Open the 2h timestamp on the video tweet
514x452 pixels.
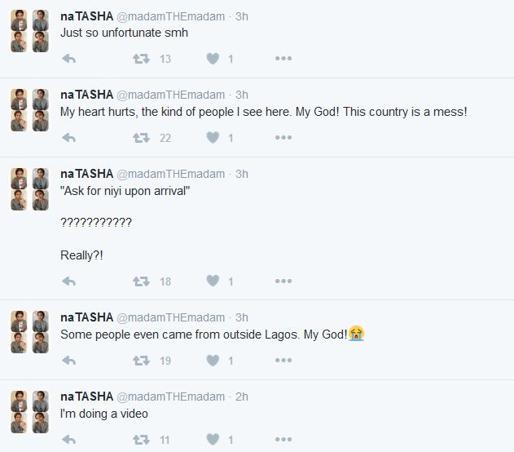[241, 397]
